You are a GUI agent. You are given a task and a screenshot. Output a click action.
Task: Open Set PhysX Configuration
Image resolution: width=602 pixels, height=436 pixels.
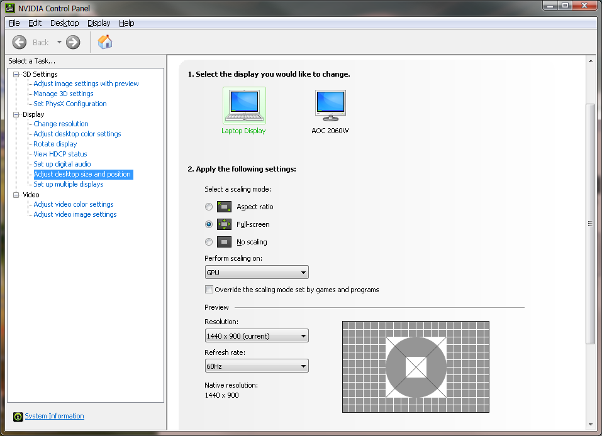[70, 104]
